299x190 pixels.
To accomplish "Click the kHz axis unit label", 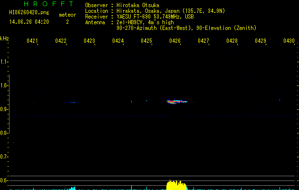I will click(x=4, y=38).
